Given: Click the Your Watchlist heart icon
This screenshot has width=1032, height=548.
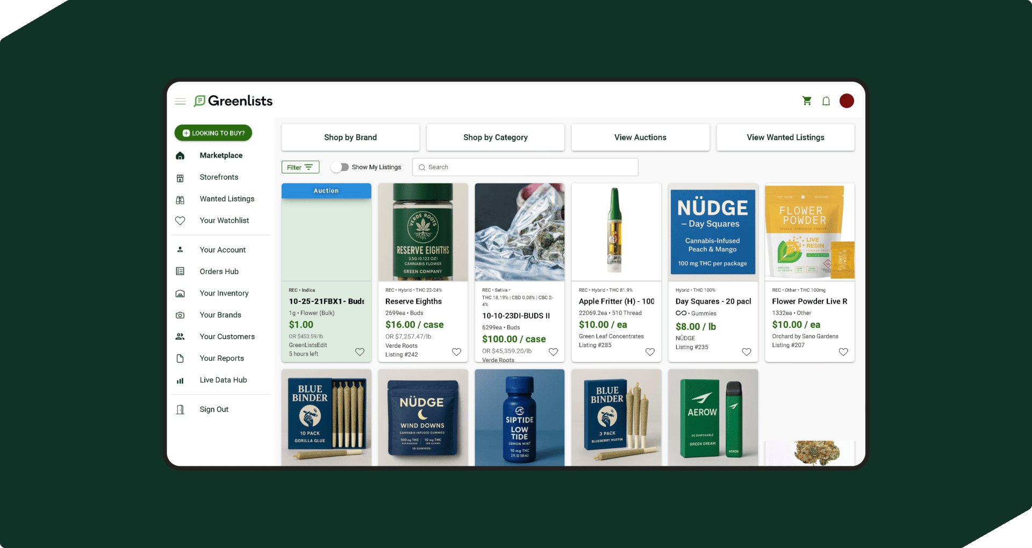Looking at the screenshot, I should click(180, 221).
